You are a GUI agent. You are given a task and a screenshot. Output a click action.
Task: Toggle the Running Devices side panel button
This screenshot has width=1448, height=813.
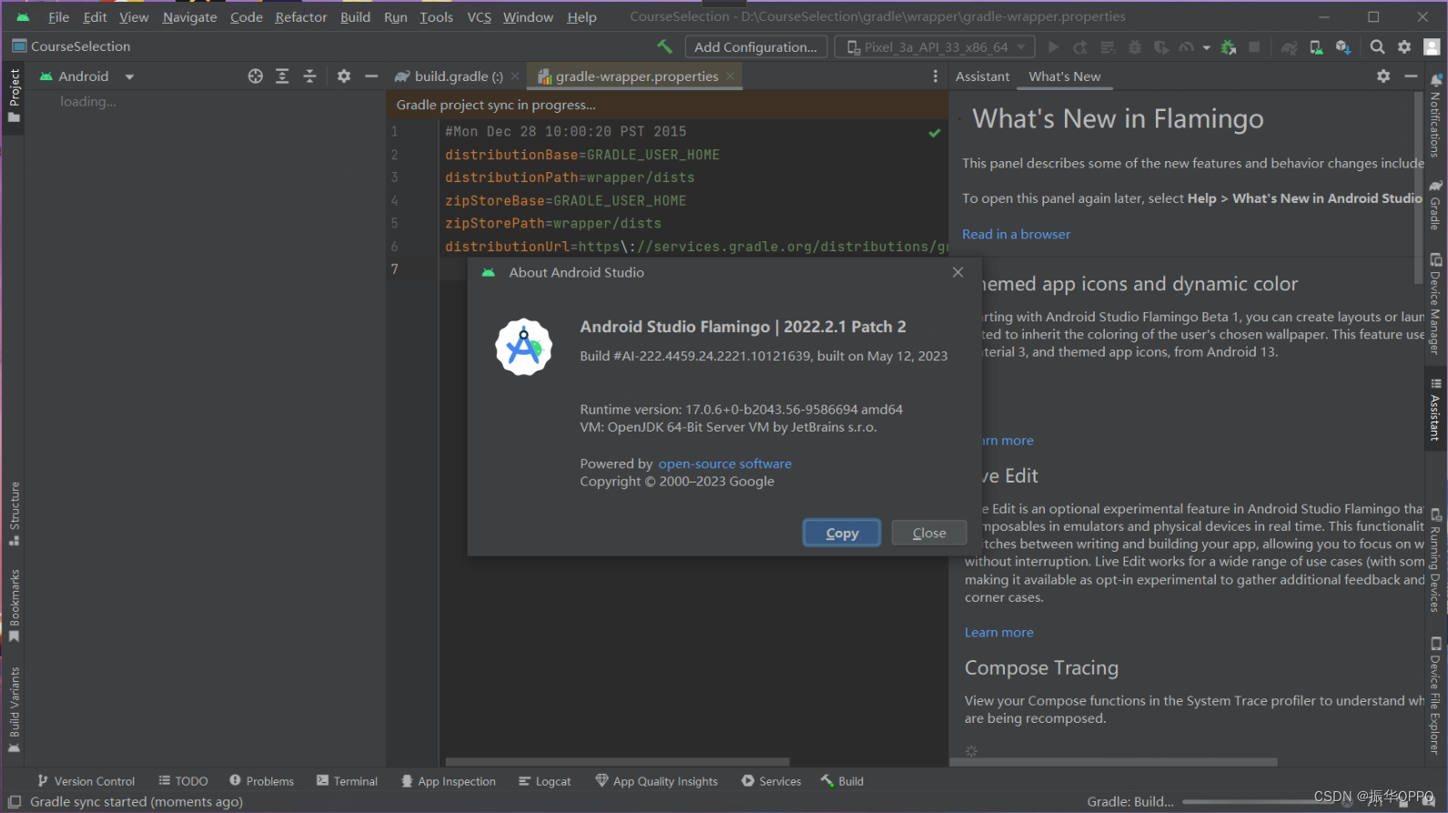[1435, 559]
